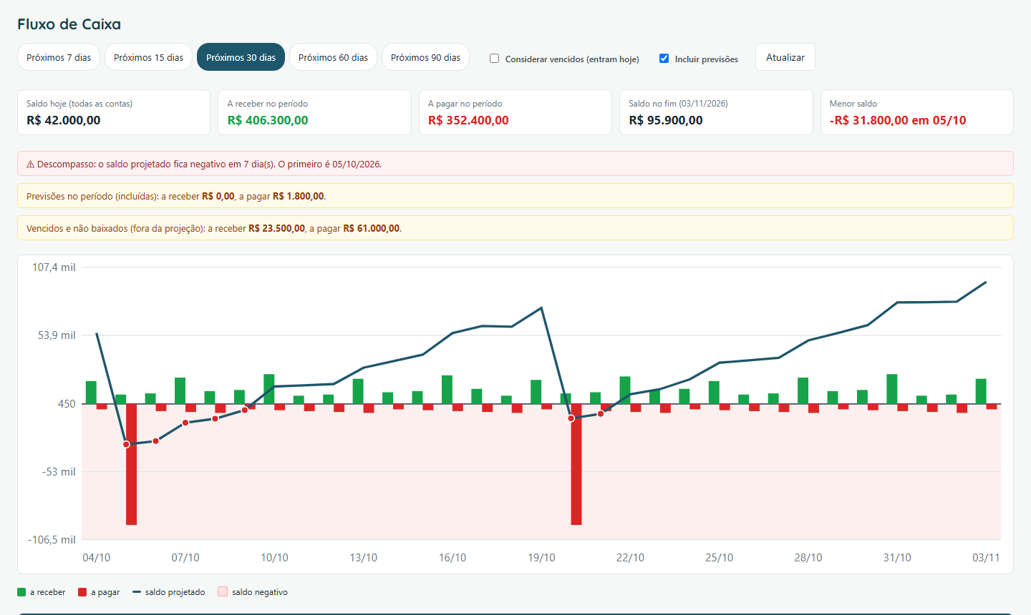Enable Considerar vencidos checkbox

click(494, 59)
